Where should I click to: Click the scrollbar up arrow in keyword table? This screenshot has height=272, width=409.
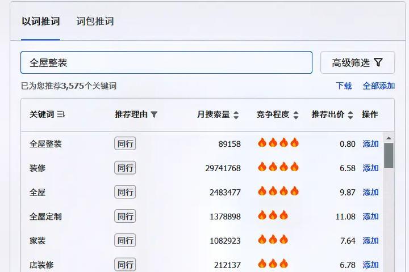point(389,138)
